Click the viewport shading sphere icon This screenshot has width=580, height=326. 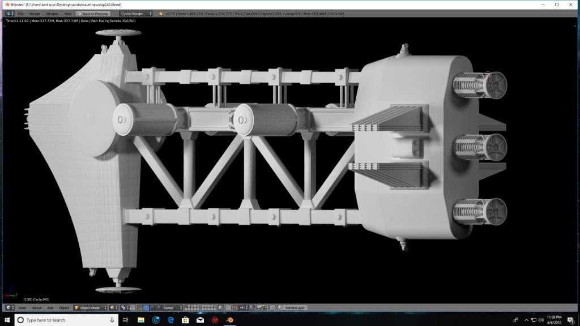(x=112, y=307)
